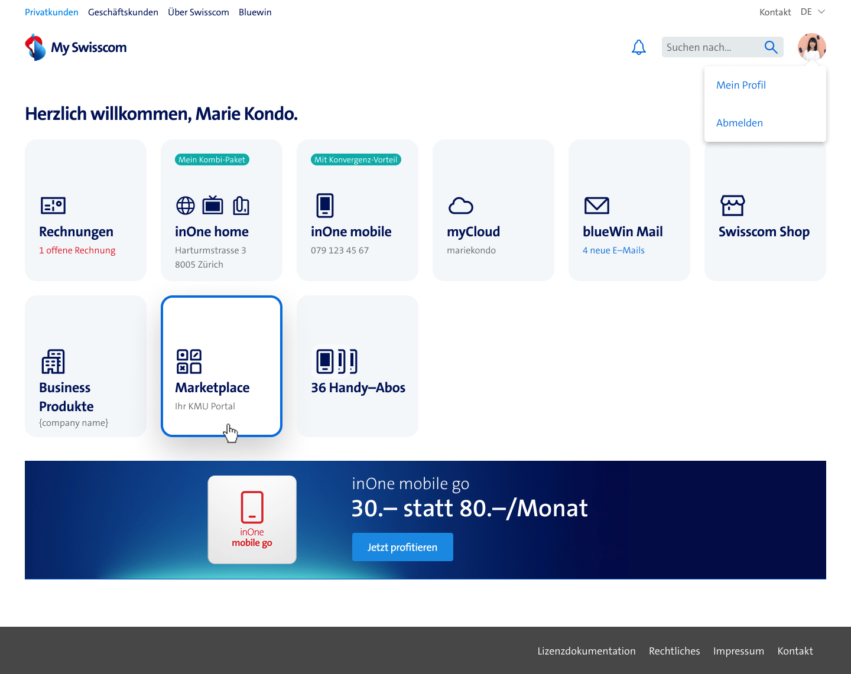Viewport: 851px width, 674px height.
Task: Click the stacked phones icon in Handy-Abos
Action: pyautogui.click(x=336, y=361)
